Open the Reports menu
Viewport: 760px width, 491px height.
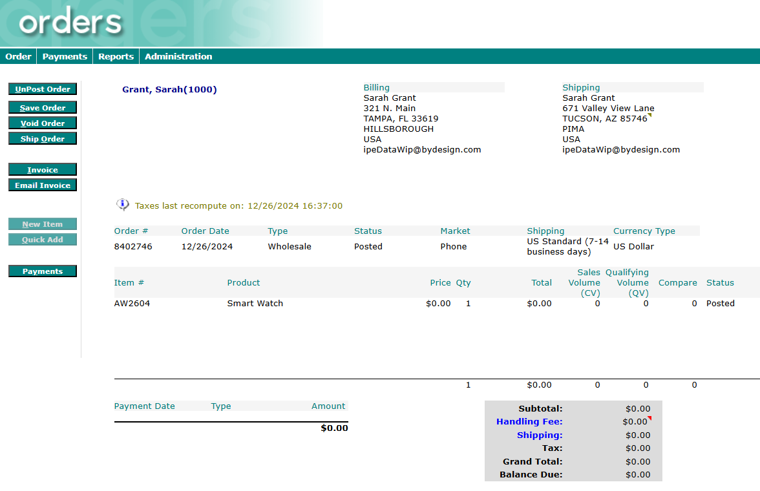[116, 57]
